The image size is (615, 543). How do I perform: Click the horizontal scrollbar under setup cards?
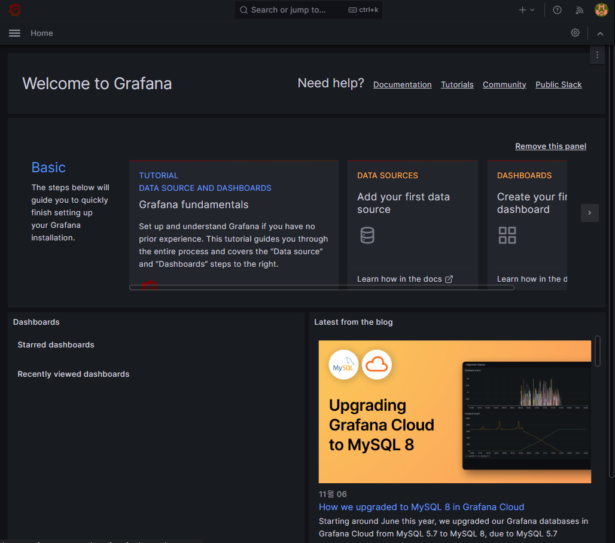click(x=322, y=288)
